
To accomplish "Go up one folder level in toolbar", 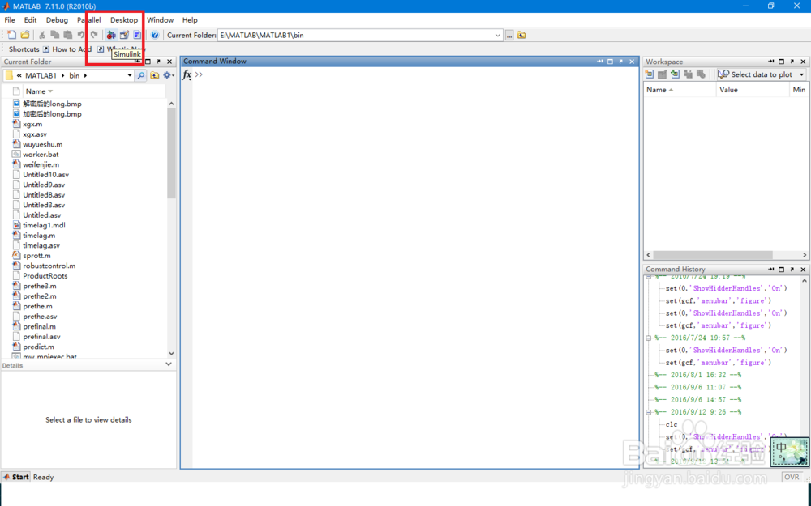I will coord(521,35).
